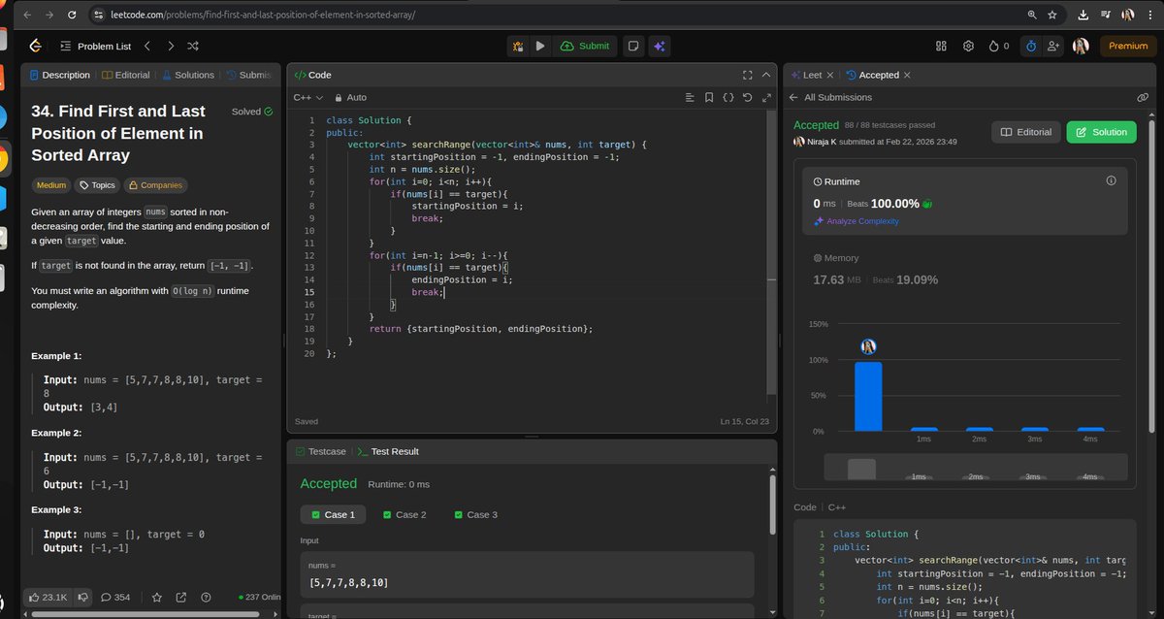The image size is (1164, 619).
Task: Close the Leet tab
Action: click(829, 75)
